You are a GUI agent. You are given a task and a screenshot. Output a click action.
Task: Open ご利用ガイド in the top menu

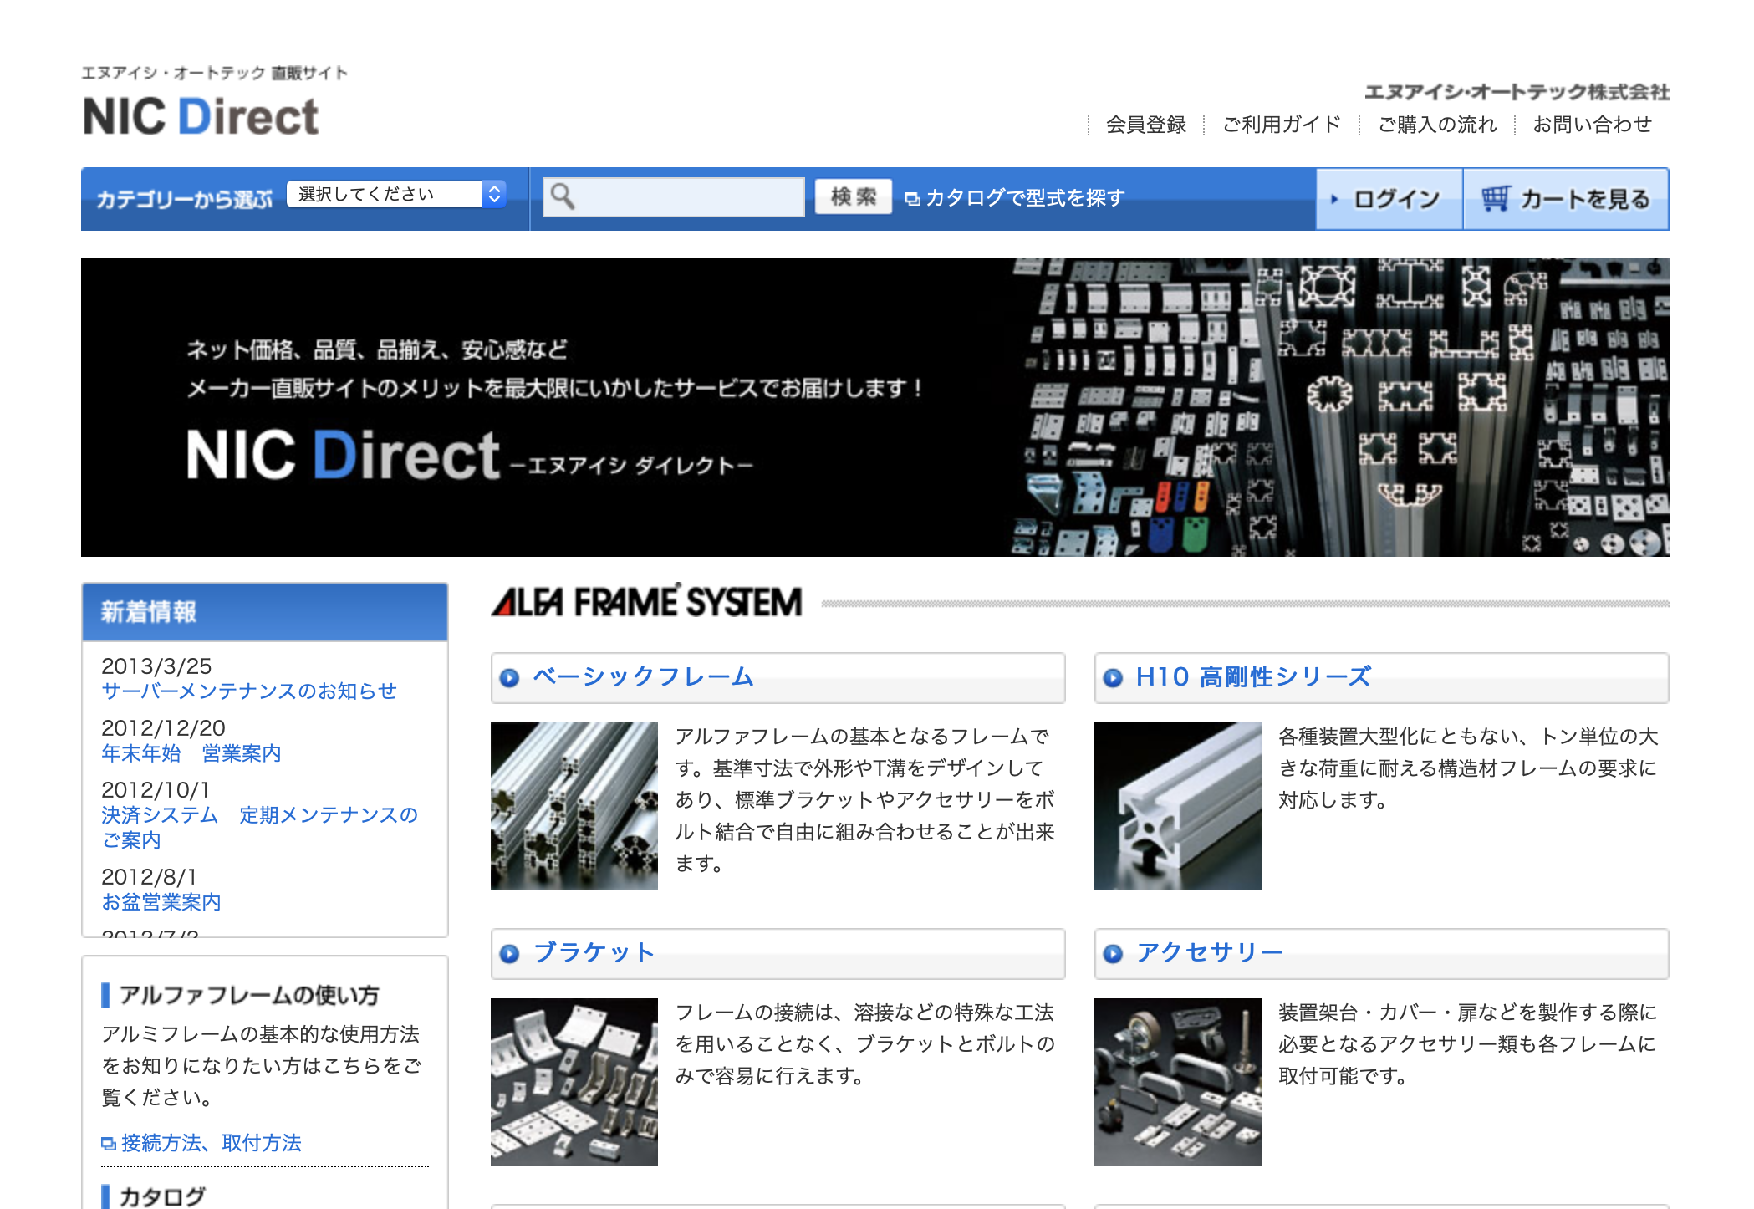[1282, 125]
